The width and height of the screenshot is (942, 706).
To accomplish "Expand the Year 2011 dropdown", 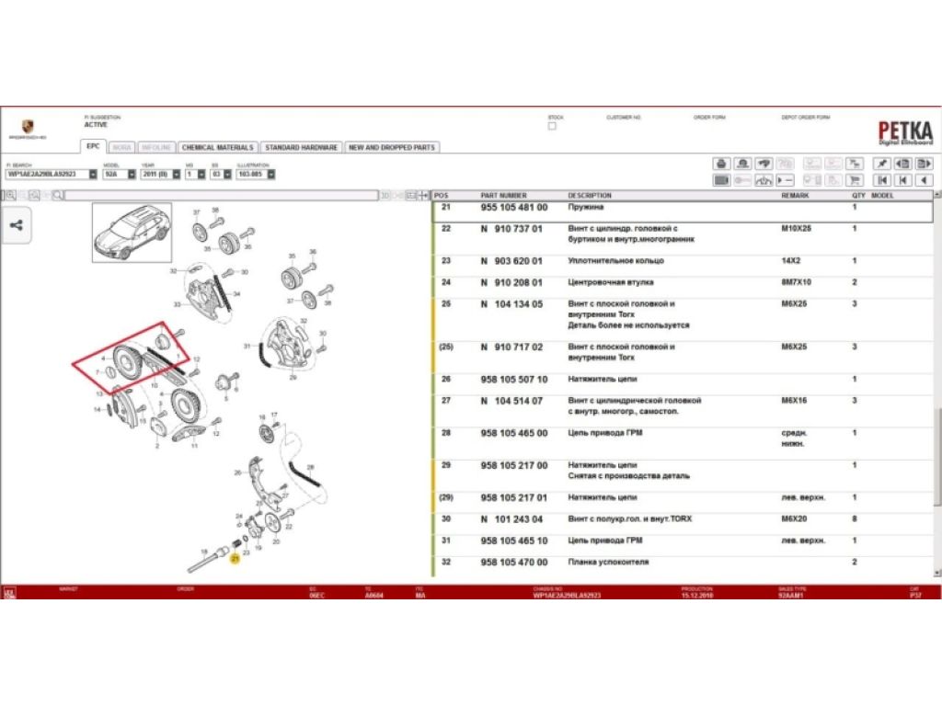I will click(x=175, y=174).
